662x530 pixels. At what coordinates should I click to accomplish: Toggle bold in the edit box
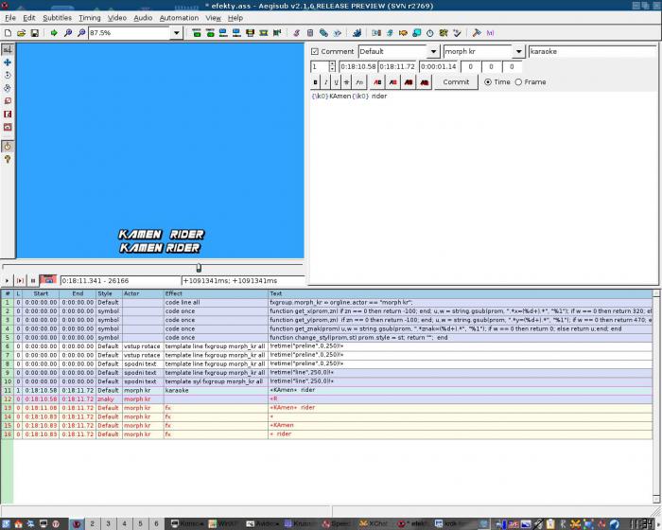[x=315, y=82]
